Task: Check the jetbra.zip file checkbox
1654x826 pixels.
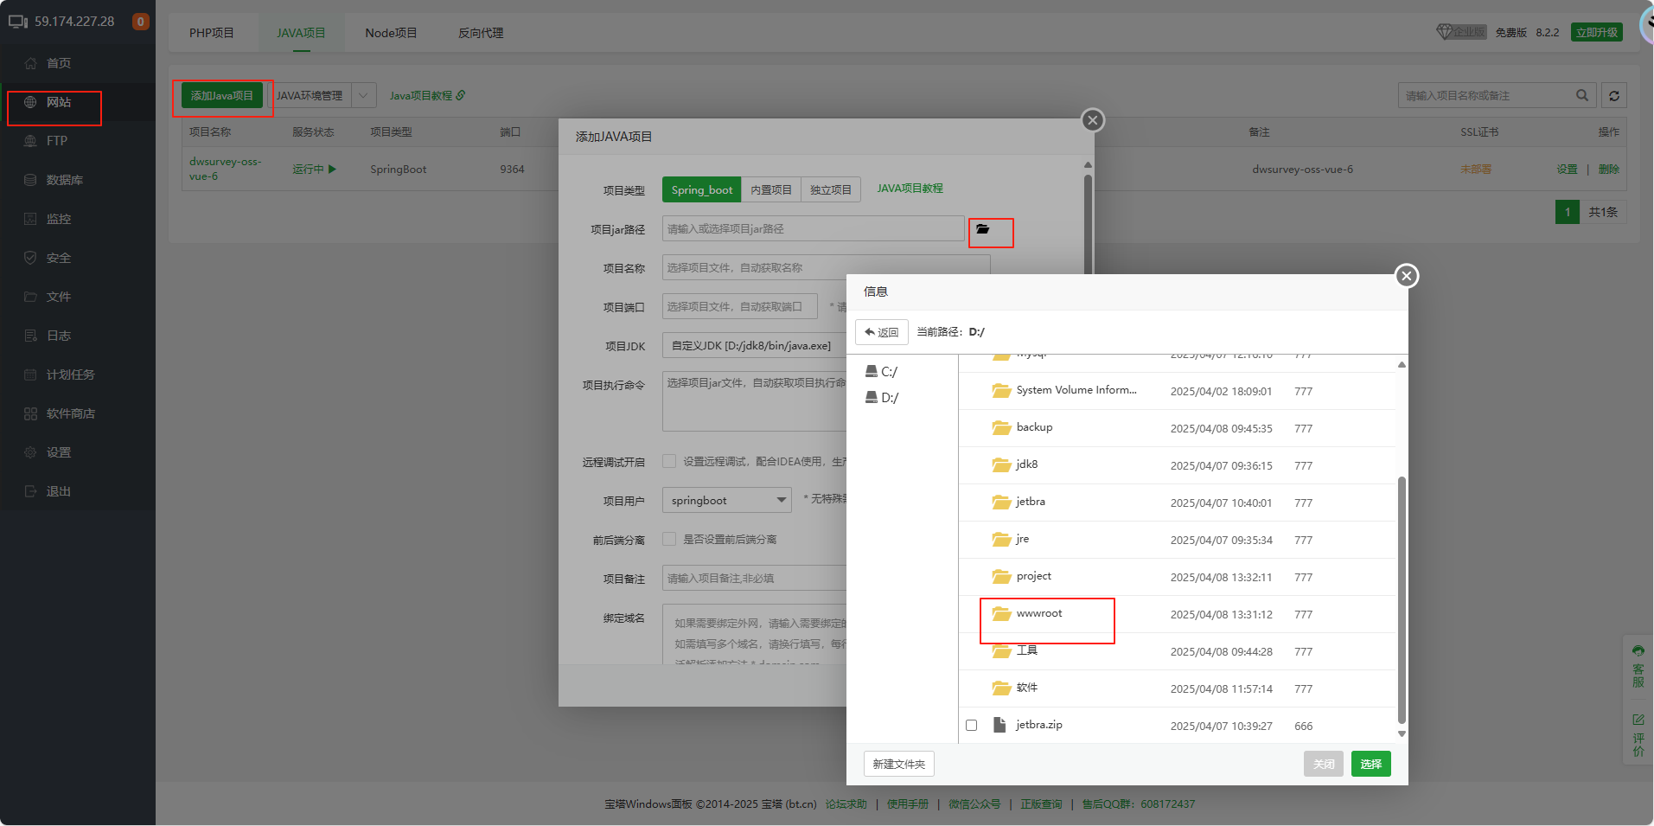Action: click(x=971, y=725)
